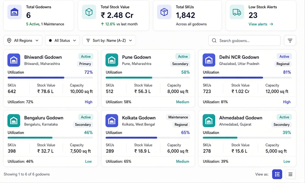Viewport: 305px width, 183px height.
Task: Click the 642 SKUs value
Action: pos(12,91)
